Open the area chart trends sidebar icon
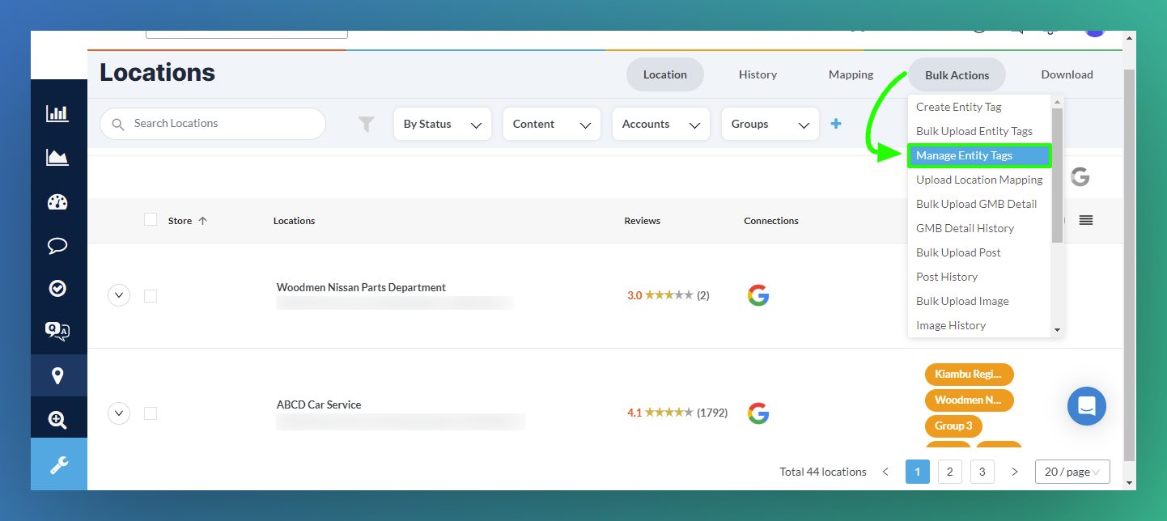This screenshot has width=1167, height=521. pos(57,157)
